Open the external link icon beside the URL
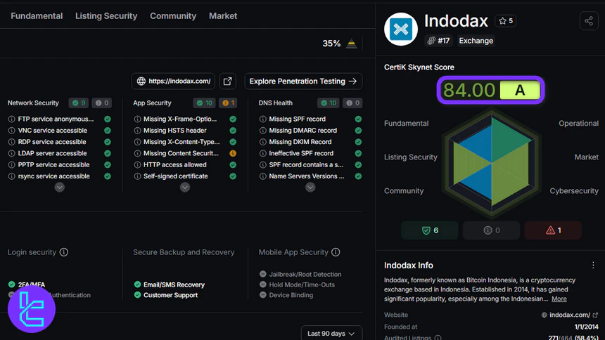 point(228,81)
